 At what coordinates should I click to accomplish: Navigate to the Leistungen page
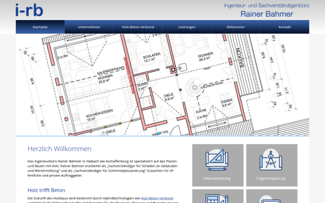pos(187,27)
